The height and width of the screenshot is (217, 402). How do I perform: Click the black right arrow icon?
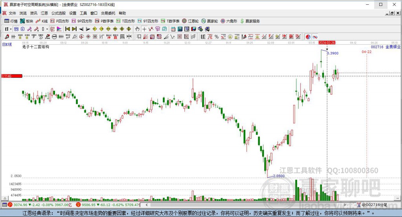pos(88,29)
